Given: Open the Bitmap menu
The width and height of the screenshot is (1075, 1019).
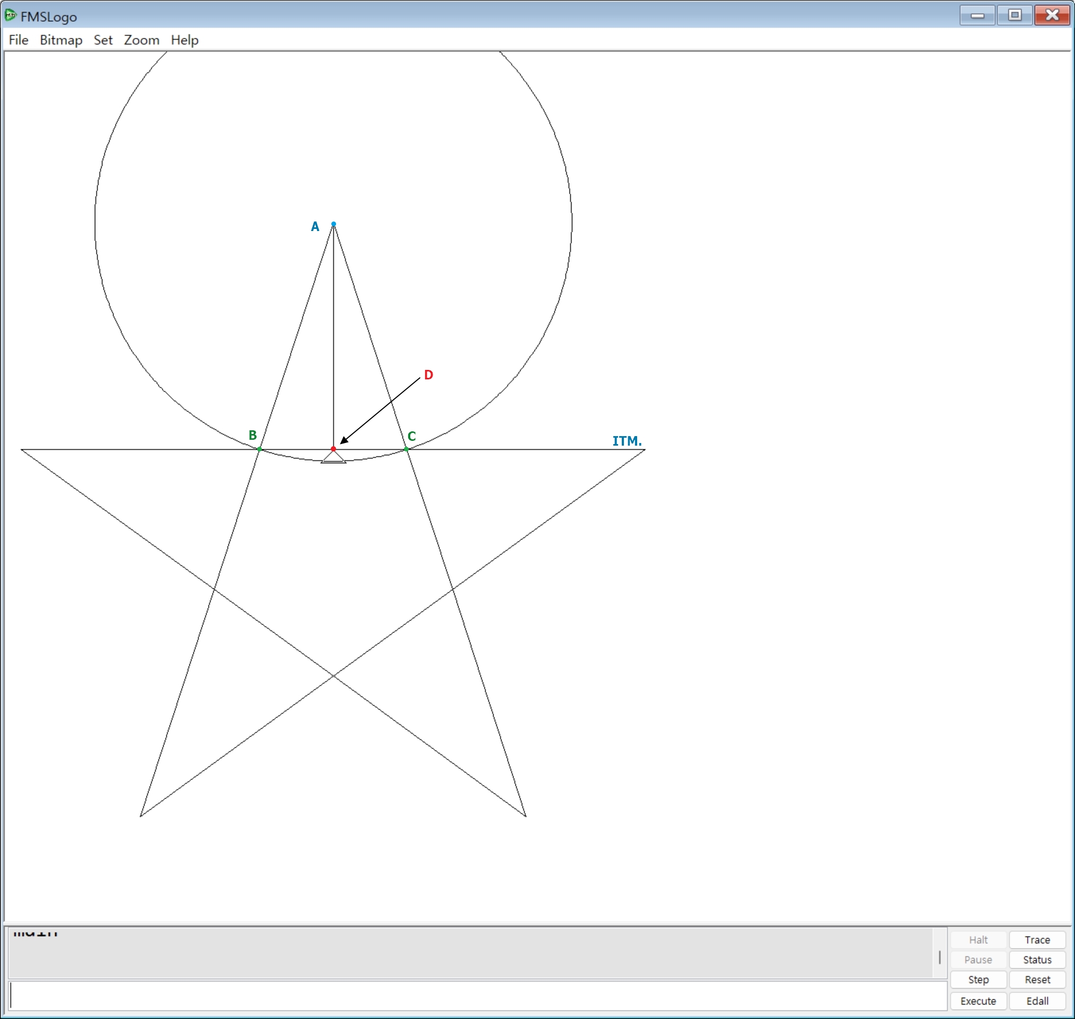Looking at the screenshot, I should [61, 40].
